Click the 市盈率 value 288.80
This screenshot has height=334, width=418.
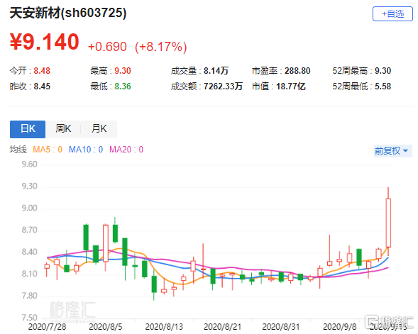coord(297,71)
